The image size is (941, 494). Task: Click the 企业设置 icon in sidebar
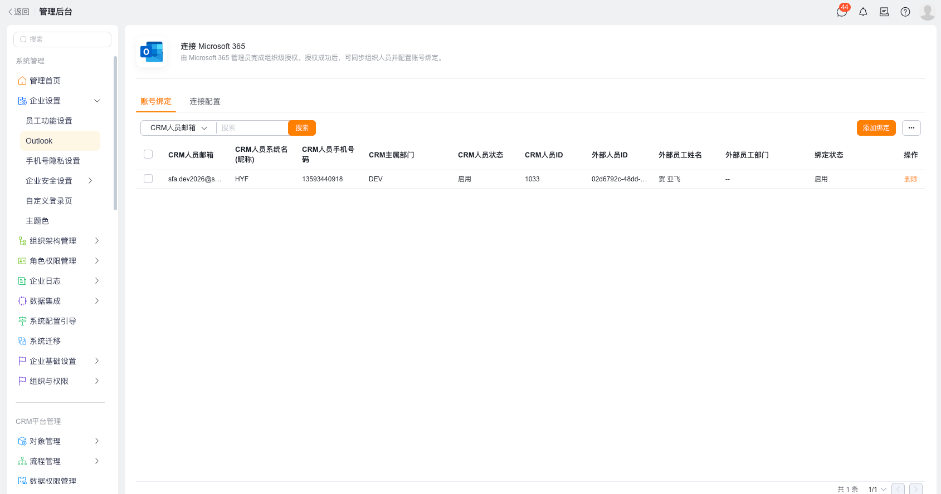(22, 101)
